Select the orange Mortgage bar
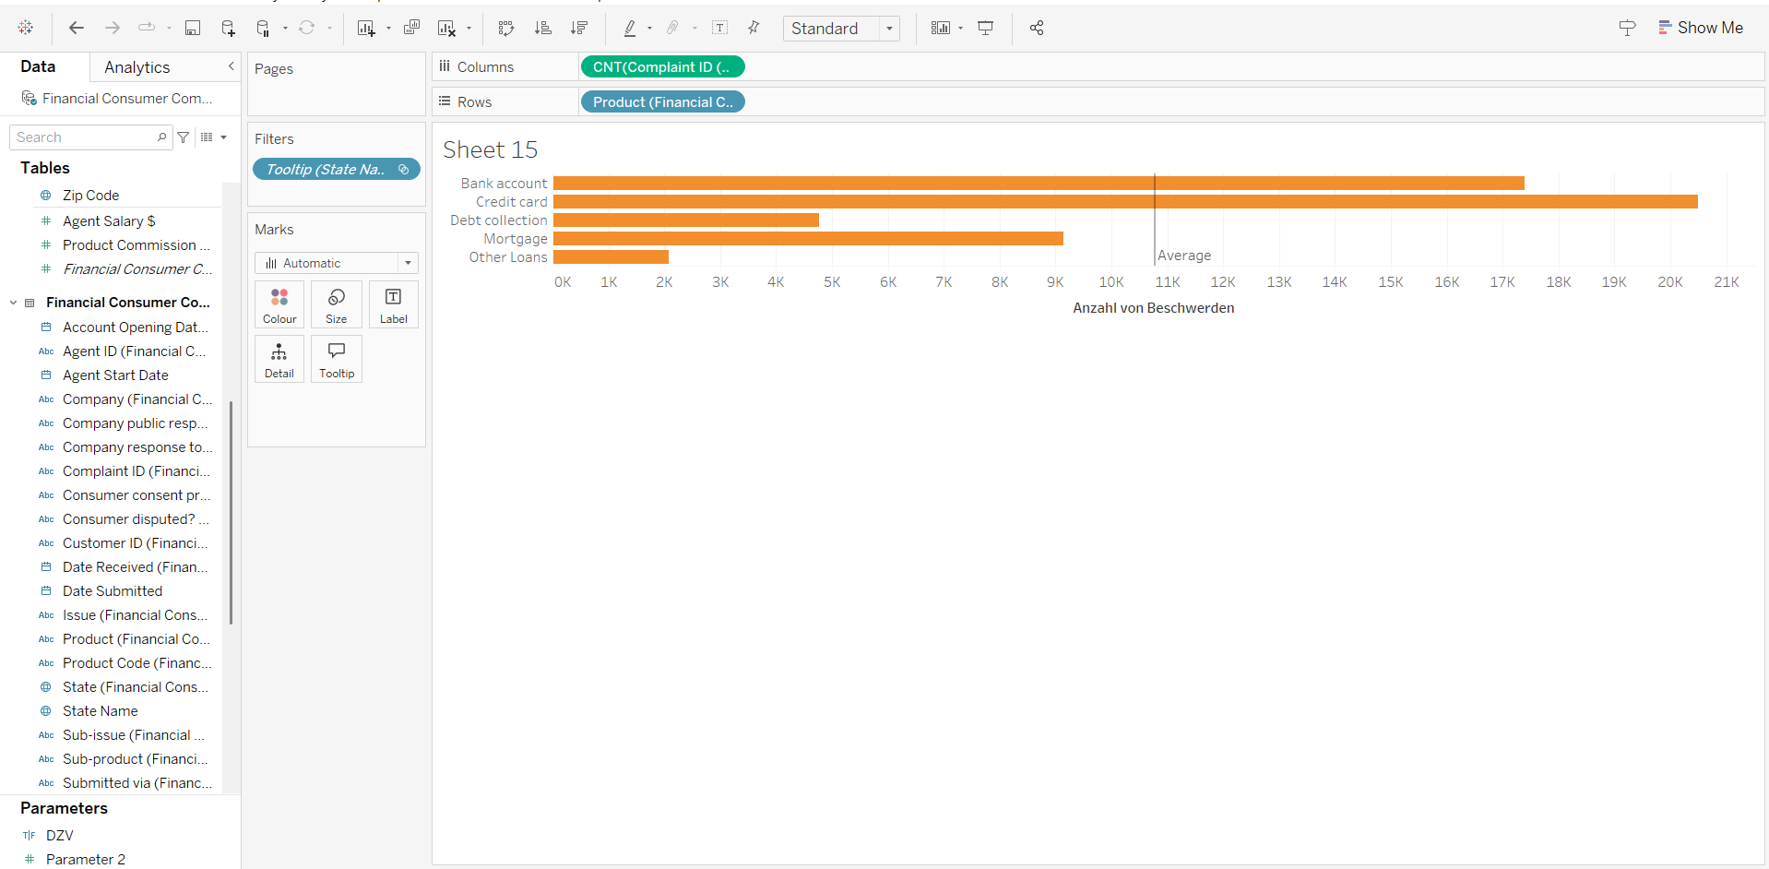Screen dimensions: 1769x869 pos(808,239)
